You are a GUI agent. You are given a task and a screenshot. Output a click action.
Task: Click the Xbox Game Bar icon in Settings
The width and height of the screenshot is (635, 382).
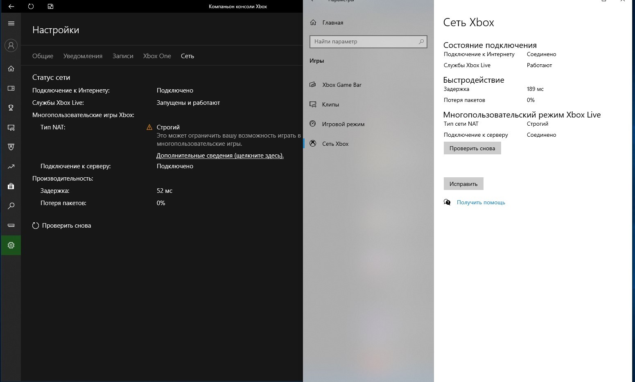(313, 85)
